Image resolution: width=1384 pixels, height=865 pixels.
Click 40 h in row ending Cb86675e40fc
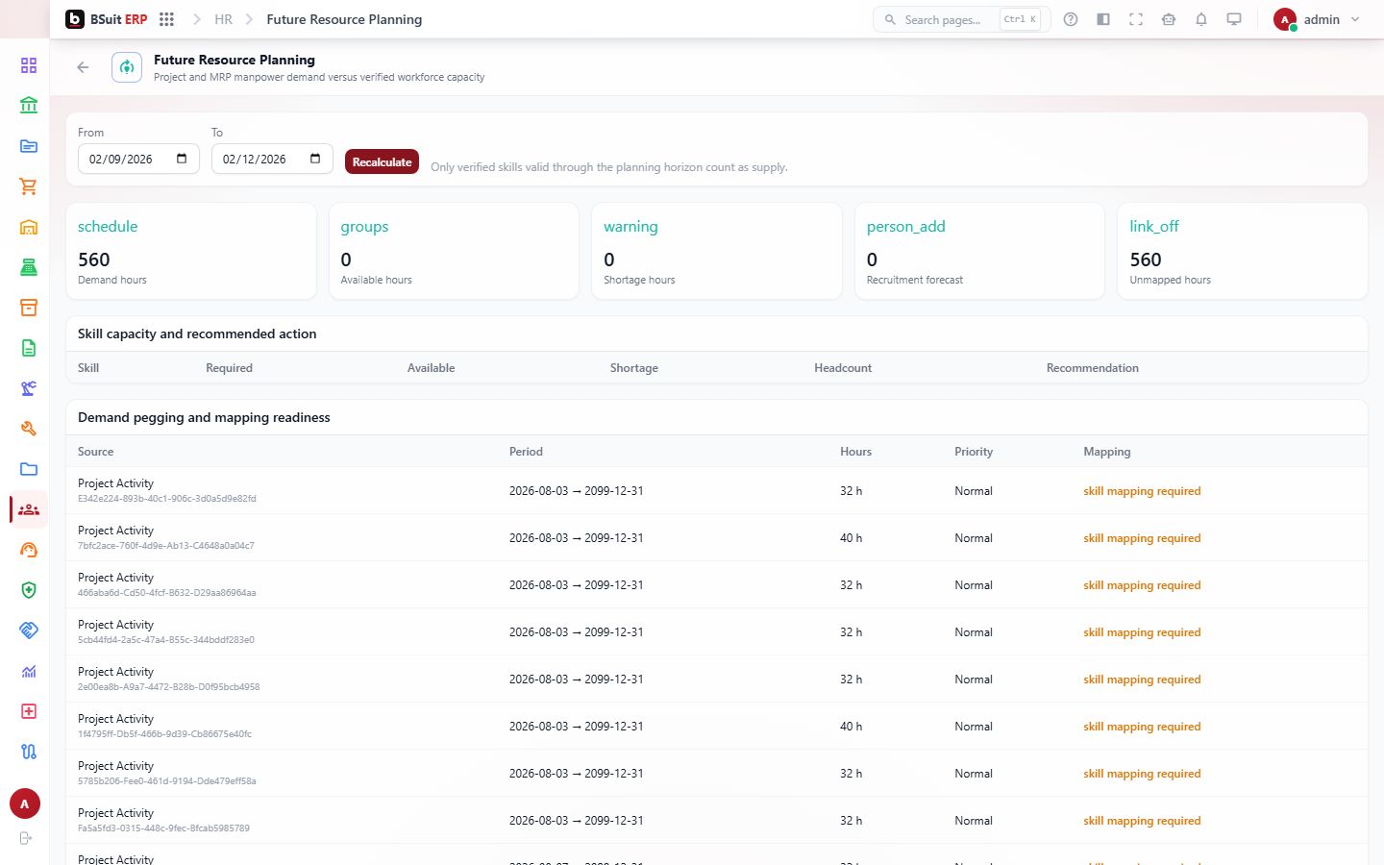tap(851, 727)
